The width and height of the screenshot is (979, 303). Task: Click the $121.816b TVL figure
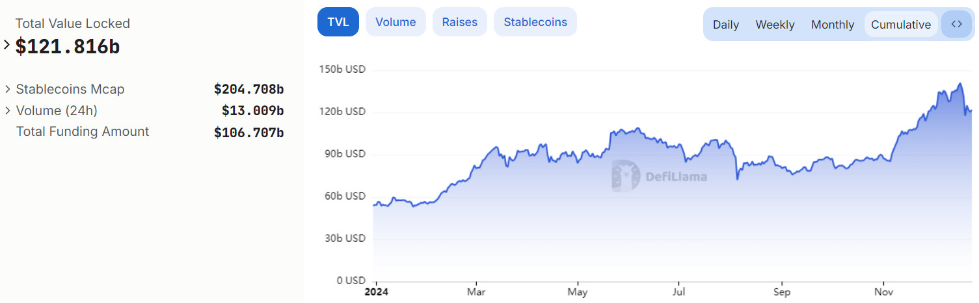[68, 47]
